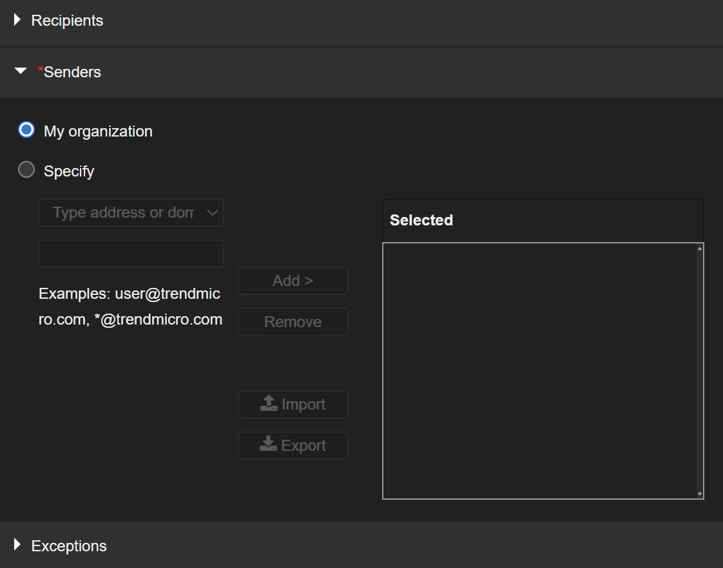Click the empty sender address input field
Screen dimensions: 723x568
[131, 254]
